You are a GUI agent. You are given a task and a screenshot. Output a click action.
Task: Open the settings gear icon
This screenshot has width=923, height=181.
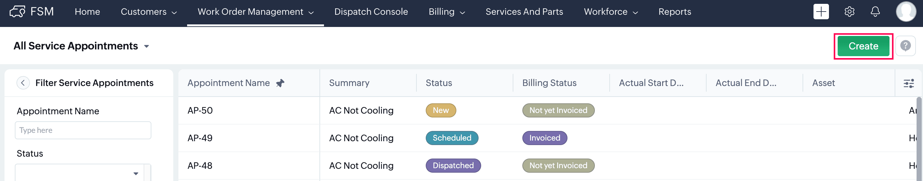[849, 12]
